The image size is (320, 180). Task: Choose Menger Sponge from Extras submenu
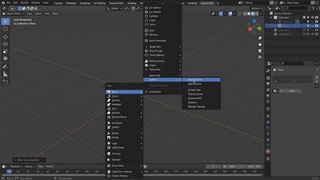point(201,106)
